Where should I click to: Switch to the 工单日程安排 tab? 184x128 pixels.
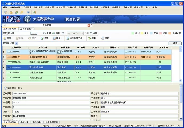tap(26, 29)
